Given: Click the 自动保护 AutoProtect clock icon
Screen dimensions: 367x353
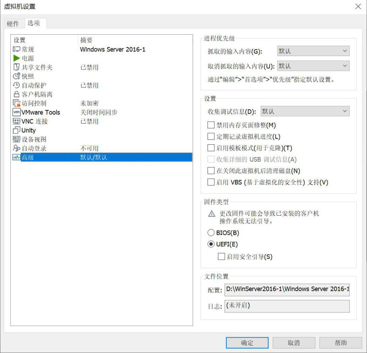Looking at the screenshot, I should [16, 85].
